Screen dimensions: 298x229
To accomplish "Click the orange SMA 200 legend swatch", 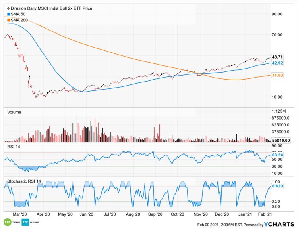I will pos(9,20).
